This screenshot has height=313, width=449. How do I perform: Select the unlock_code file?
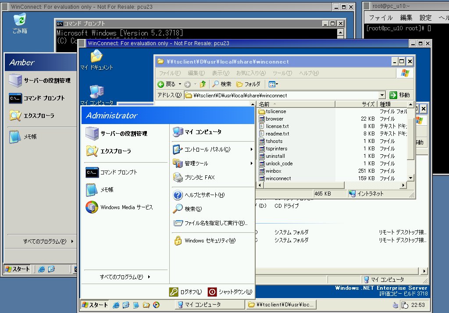point(275,164)
